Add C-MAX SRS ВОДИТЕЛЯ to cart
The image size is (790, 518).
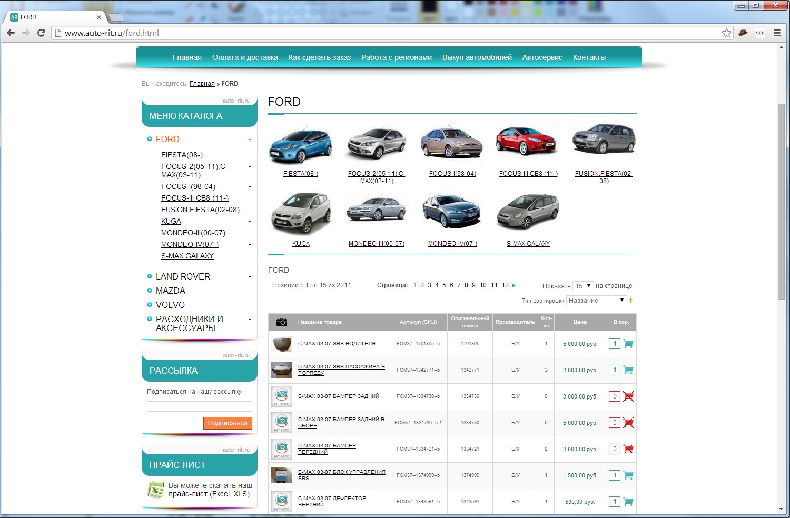tap(628, 344)
